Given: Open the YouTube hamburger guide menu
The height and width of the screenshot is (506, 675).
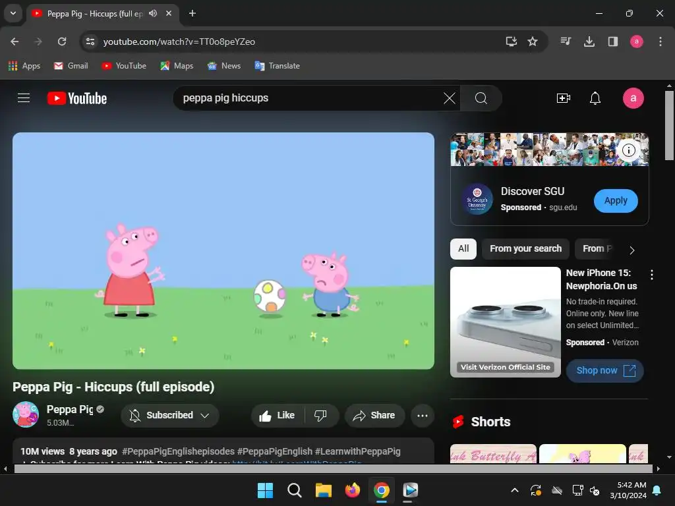Looking at the screenshot, I should click(x=24, y=98).
